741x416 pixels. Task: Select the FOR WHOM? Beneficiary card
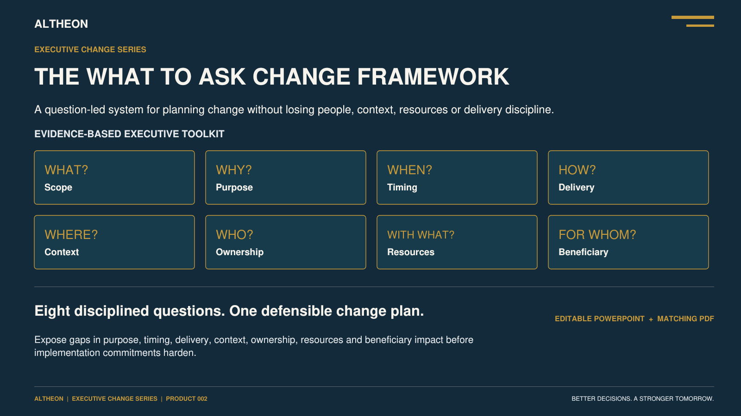tap(628, 242)
